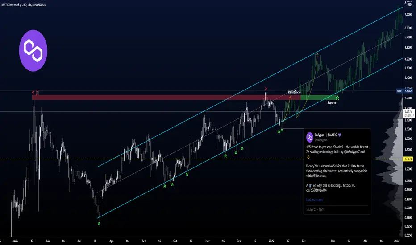Click the Jun label on time axis
This screenshot has height=245, width=416.
click(47, 241)
